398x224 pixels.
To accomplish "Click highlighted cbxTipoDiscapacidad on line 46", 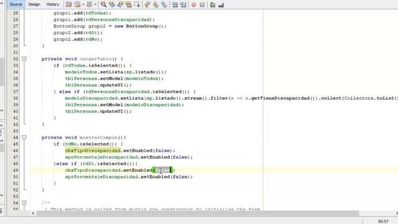I will pyautogui.click(x=93, y=151).
